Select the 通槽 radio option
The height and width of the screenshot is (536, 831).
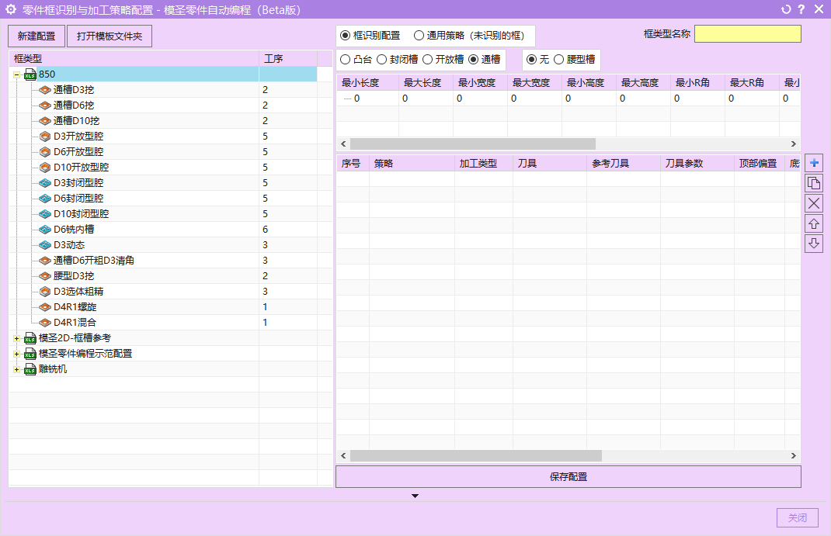pyautogui.click(x=473, y=59)
